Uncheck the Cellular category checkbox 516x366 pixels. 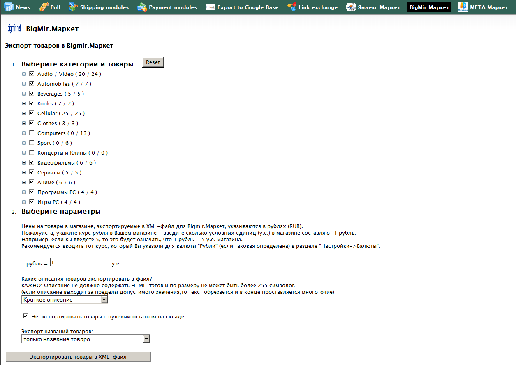[32, 113]
